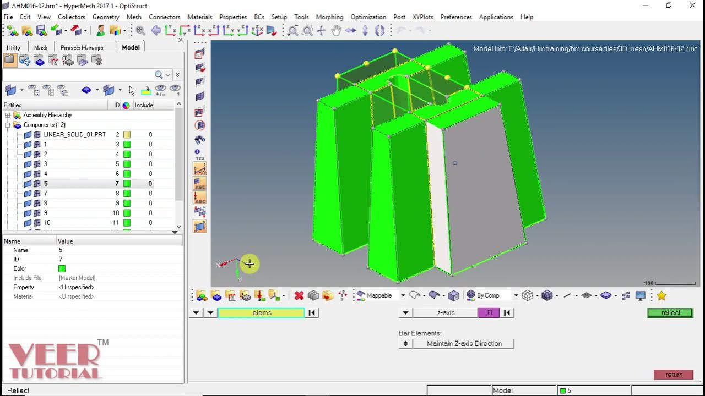Click the distance measure icon in vertical toolbar
705x396 pixels.
click(x=200, y=169)
